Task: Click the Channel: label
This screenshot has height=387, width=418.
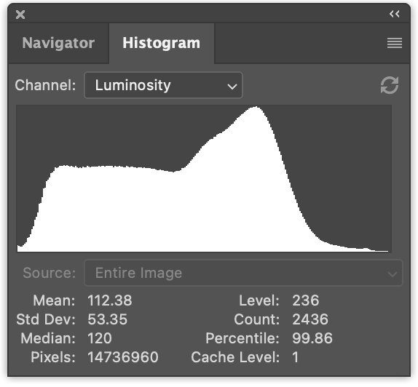Action: (45, 86)
